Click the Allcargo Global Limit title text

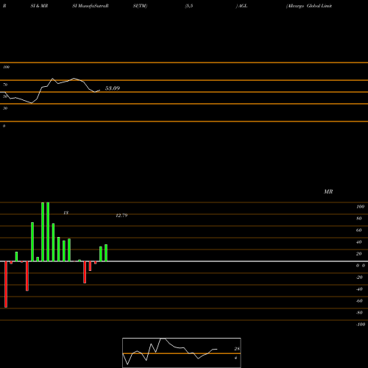tap(309, 6)
